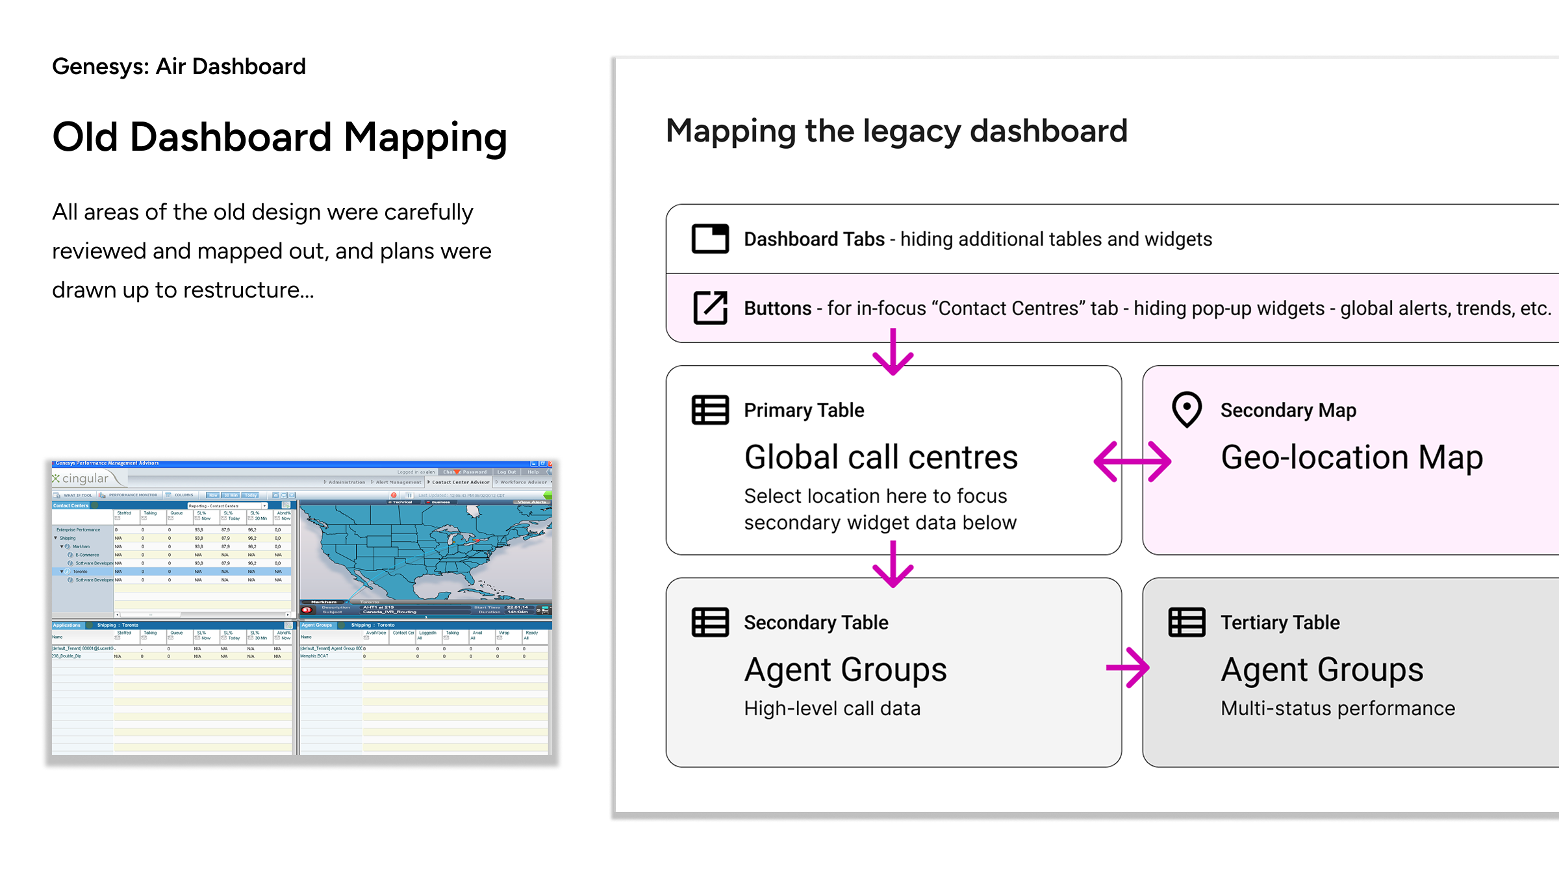Click the Buttons external-link icon

pyautogui.click(x=710, y=308)
